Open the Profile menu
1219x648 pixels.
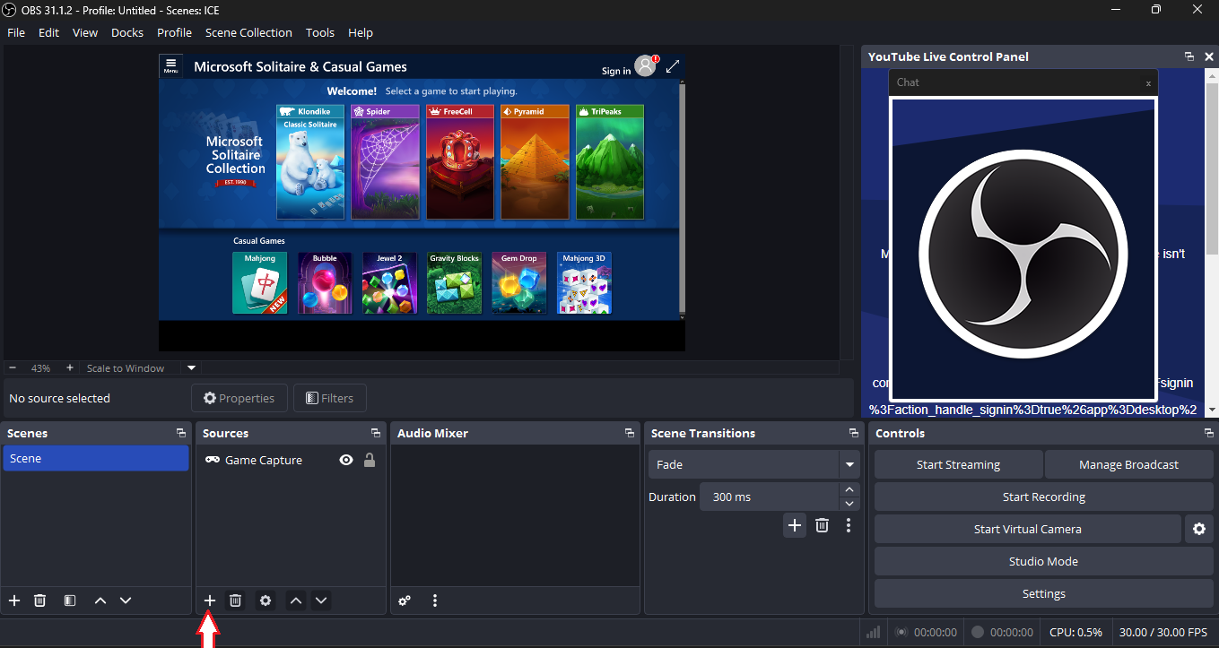pyautogui.click(x=174, y=32)
